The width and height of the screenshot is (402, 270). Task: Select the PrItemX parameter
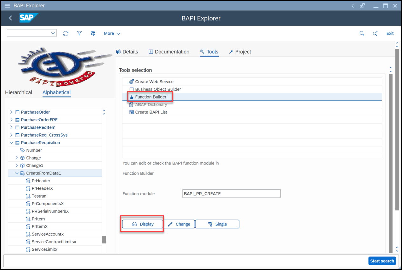(40, 226)
